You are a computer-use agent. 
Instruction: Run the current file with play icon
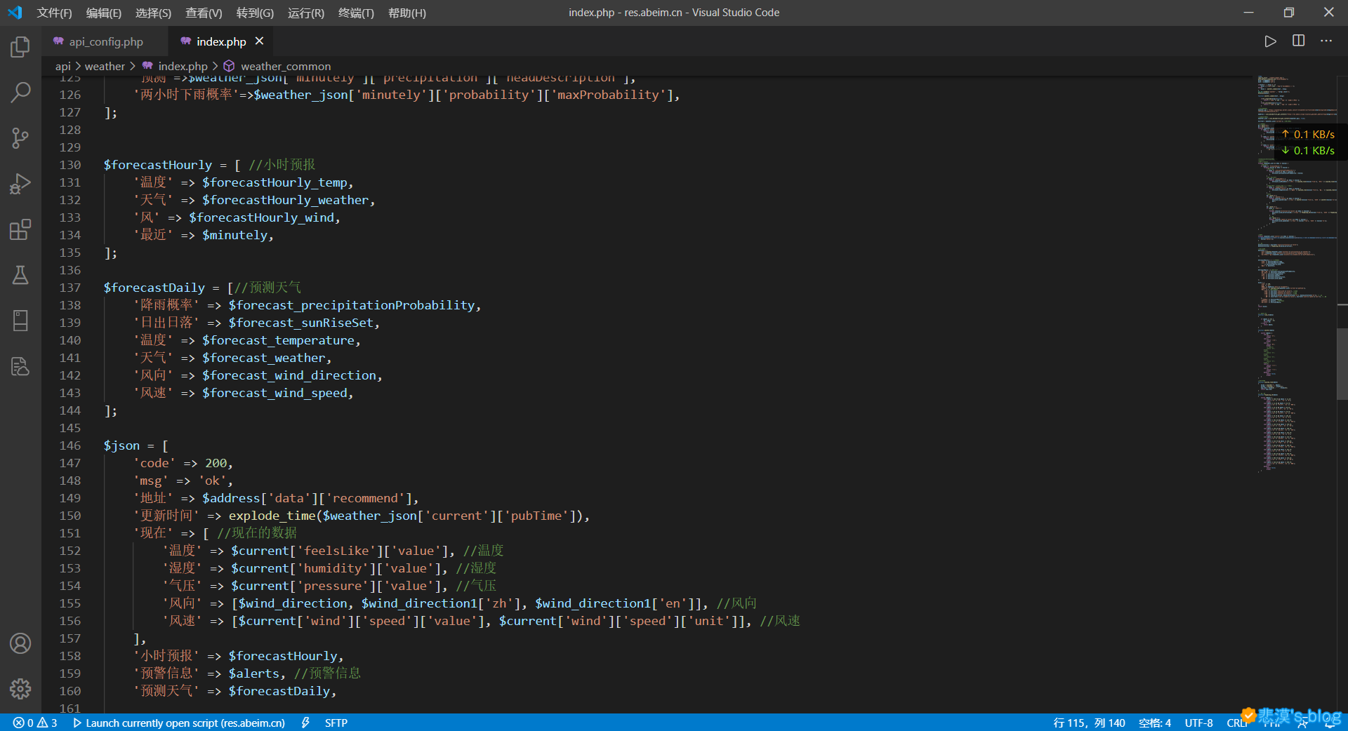click(x=1270, y=41)
